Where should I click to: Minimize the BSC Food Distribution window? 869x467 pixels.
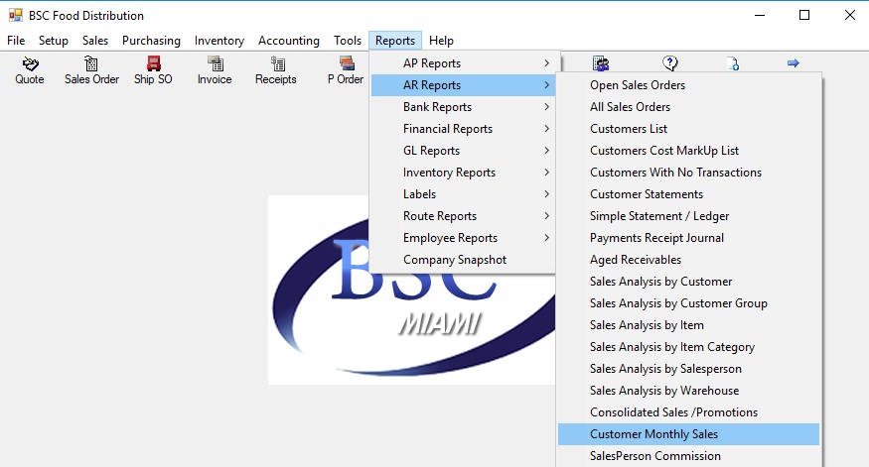point(760,15)
